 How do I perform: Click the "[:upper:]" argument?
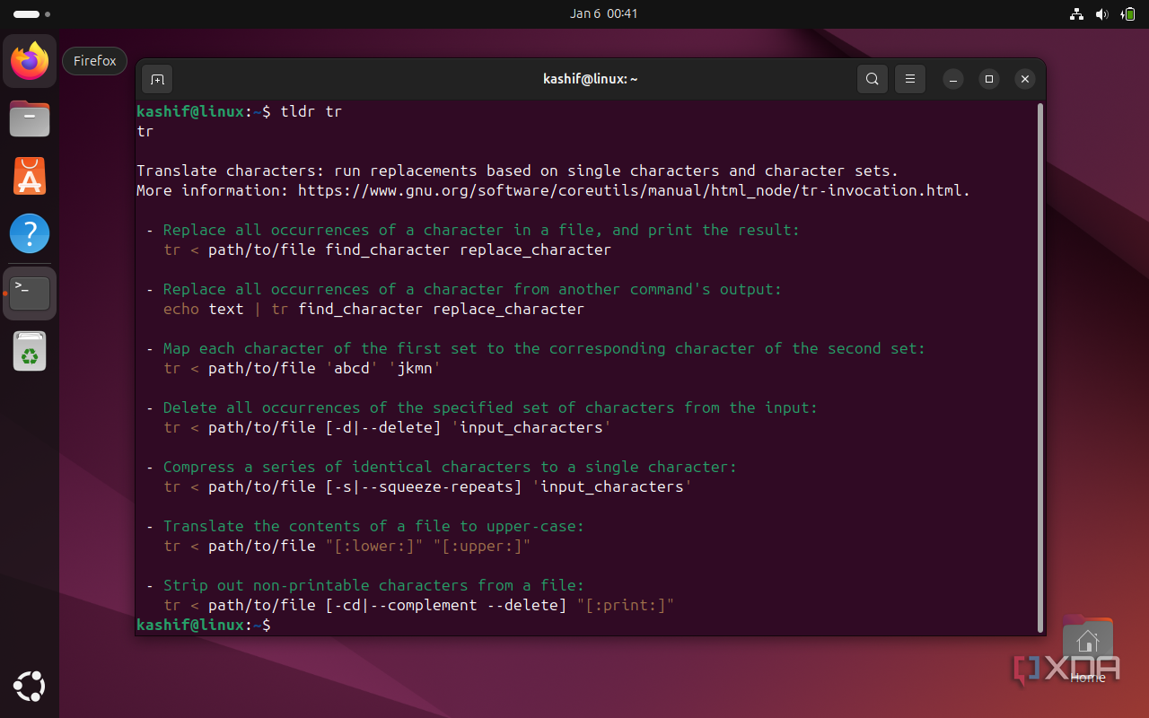pyautogui.click(x=481, y=546)
